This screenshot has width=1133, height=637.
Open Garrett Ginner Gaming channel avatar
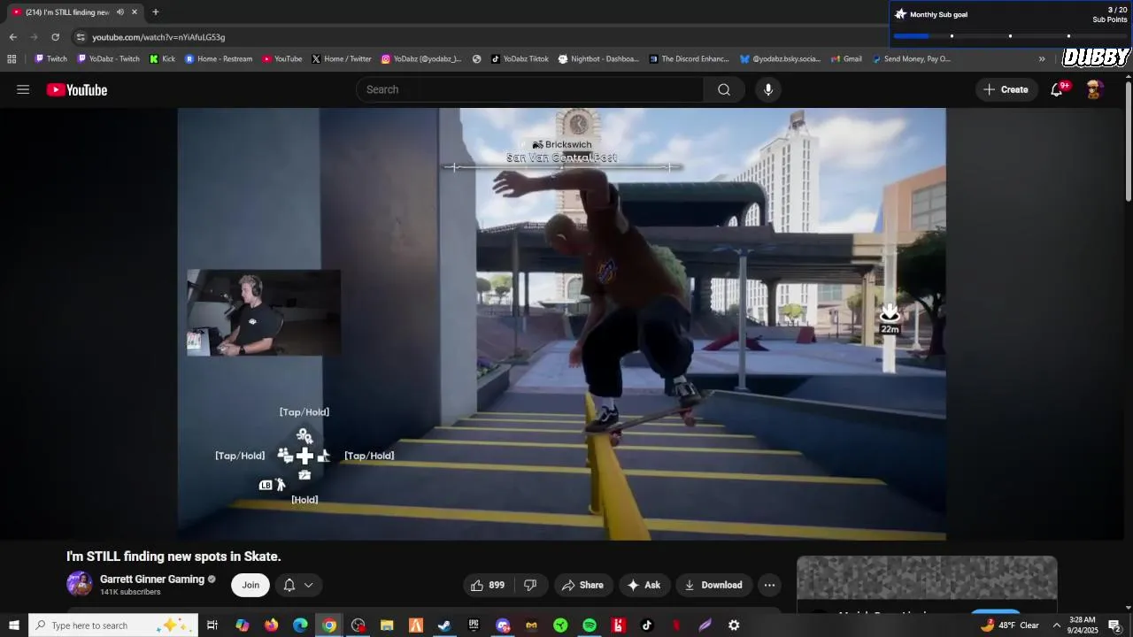[x=80, y=584]
